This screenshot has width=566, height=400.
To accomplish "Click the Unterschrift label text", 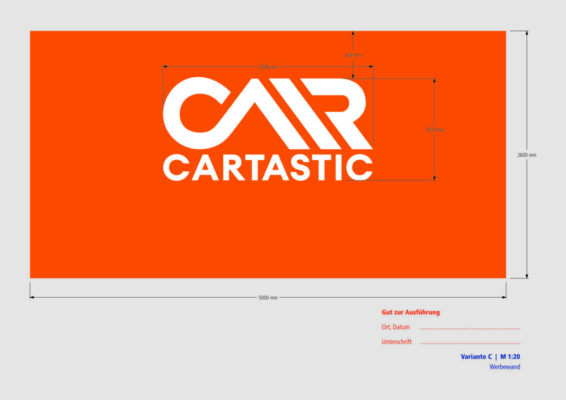I will (396, 342).
